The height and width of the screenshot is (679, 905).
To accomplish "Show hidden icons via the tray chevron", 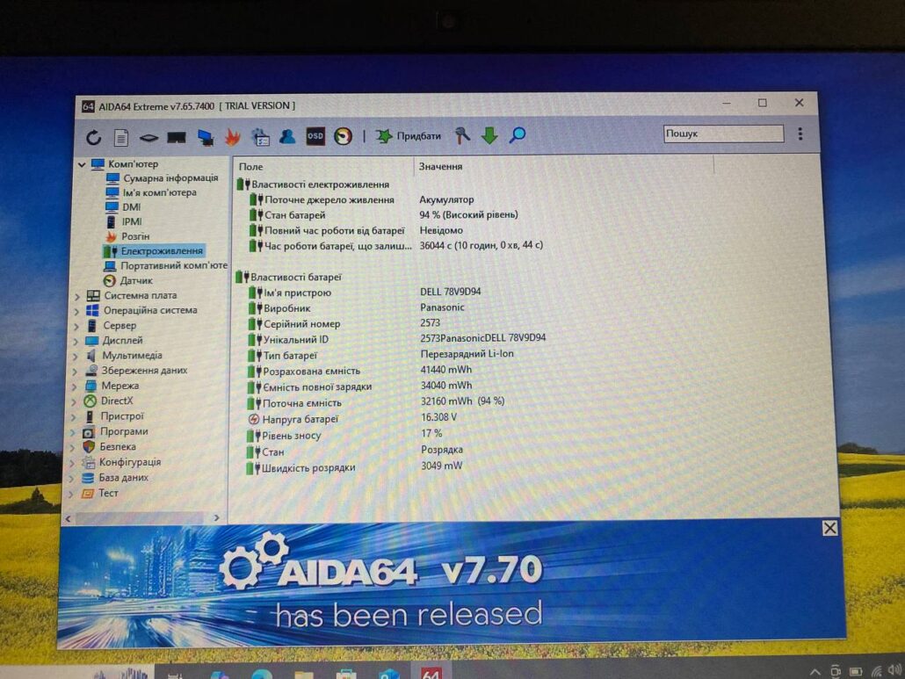I will (815, 672).
